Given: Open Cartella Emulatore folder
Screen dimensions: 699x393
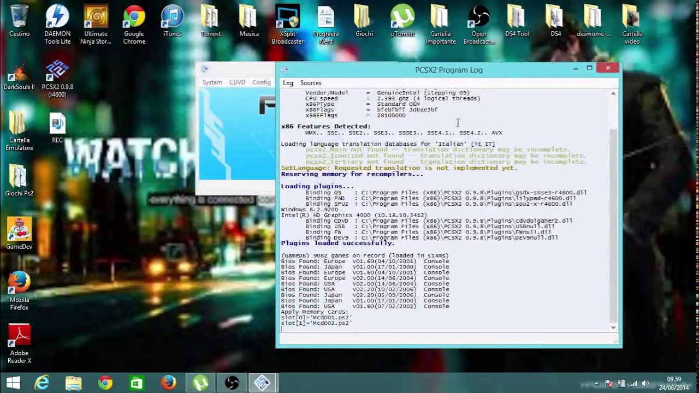Looking at the screenshot, I should 19,131.
